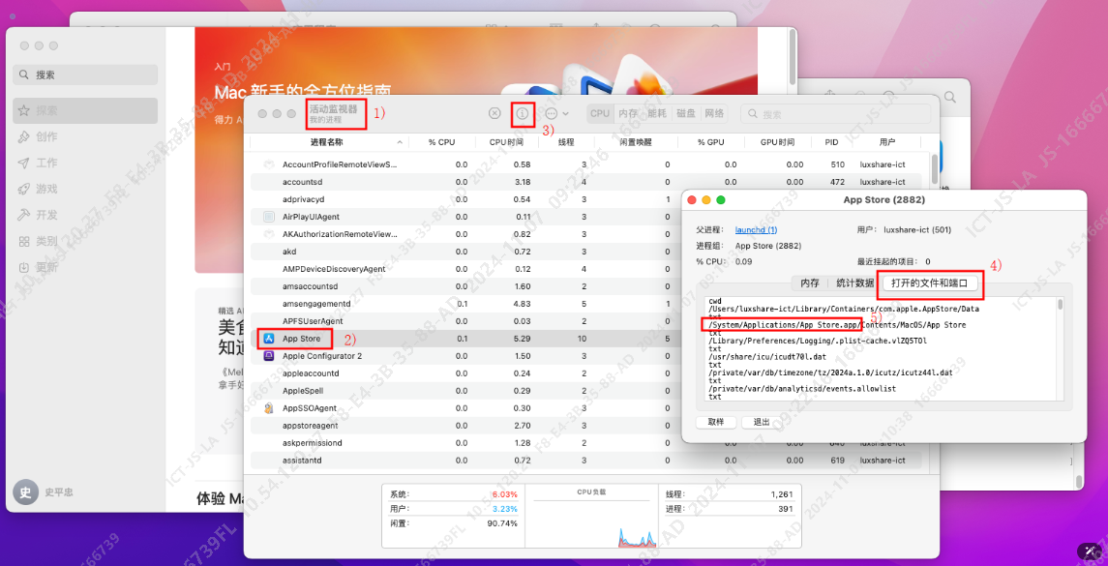Image resolution: width=1108 pixels, height=566 pixels.
Task: Sort by the 进程名称 column header
Action: click(329, 142)
